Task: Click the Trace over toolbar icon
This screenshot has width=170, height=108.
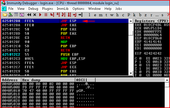Action: click(69, 15)
